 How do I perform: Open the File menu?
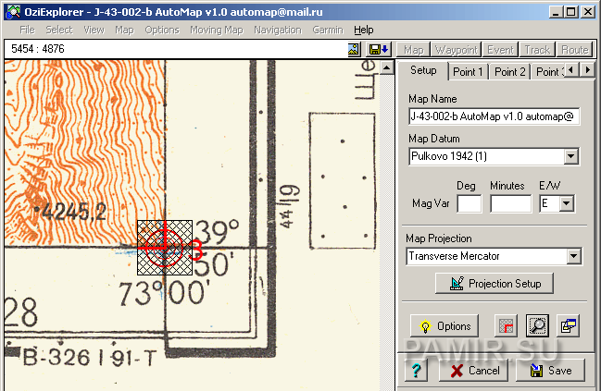click(27, 30)
